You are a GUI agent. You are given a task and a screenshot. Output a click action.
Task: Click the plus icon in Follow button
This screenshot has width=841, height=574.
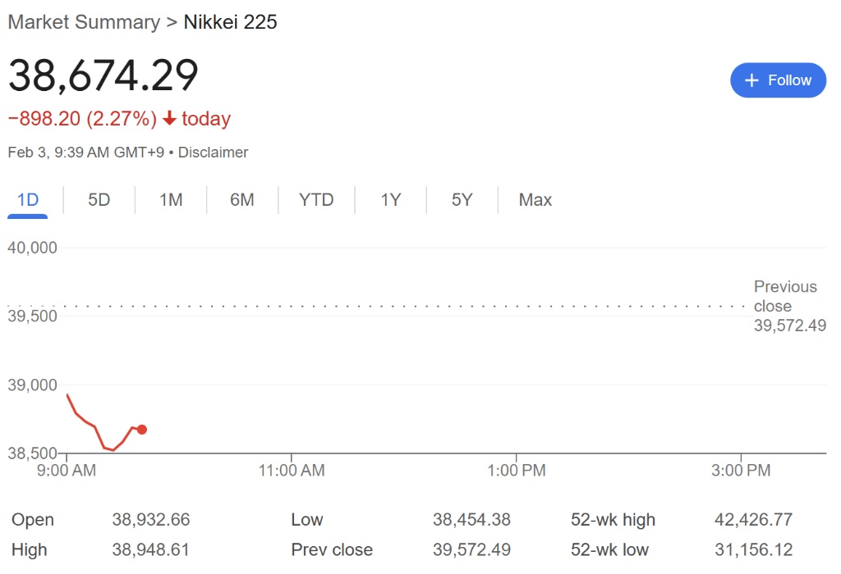[x=752, y=80]
